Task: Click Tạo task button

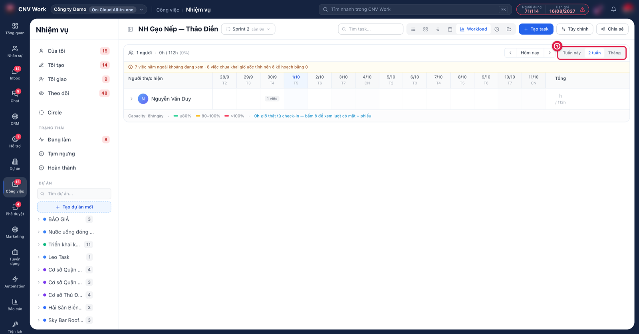Action: [x=536, y=29]
